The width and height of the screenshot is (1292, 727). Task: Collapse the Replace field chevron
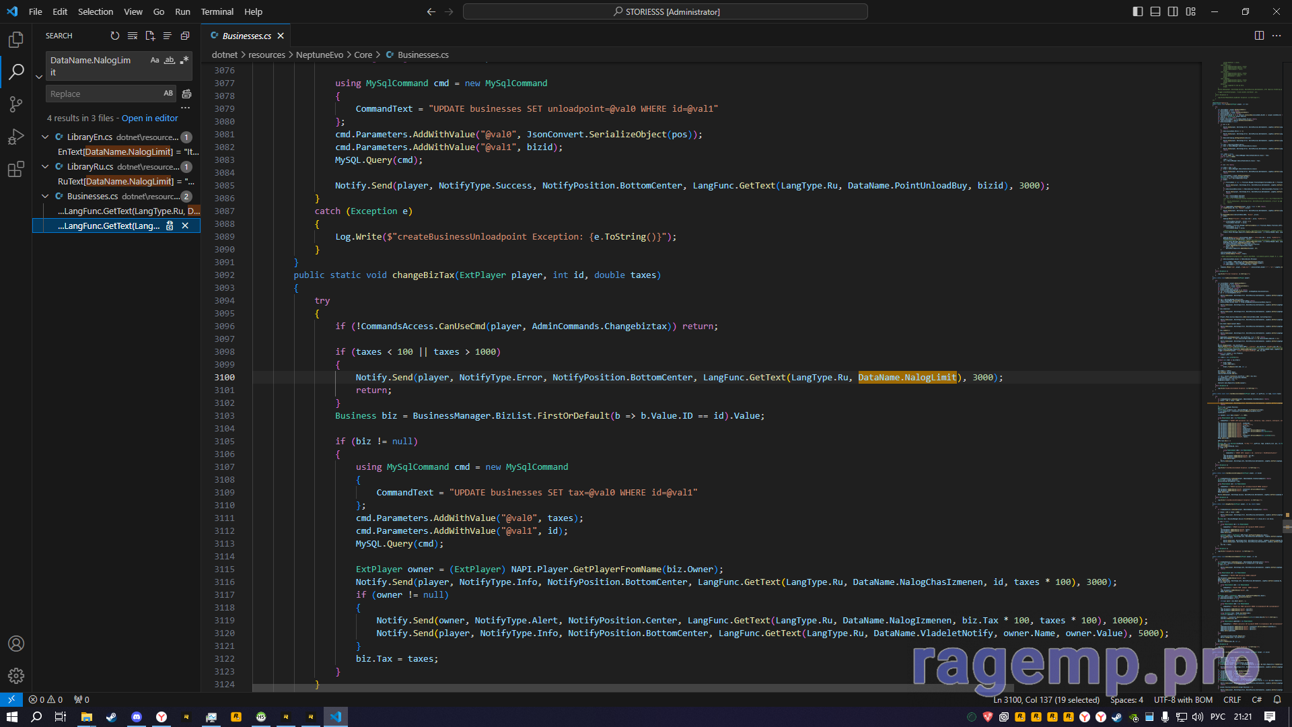(39, 77)
